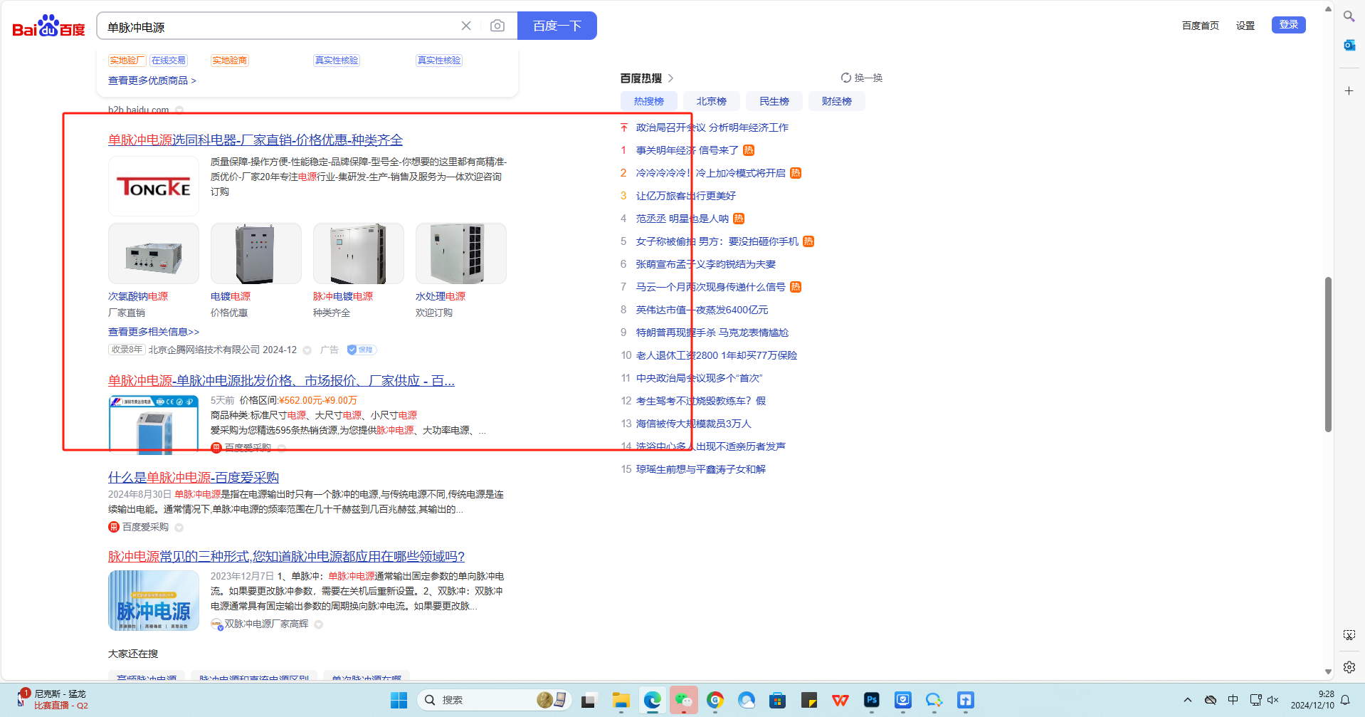This screenshot has height=717, width=1365.
Task: Click the 保障 shield badge
Action: click(362, 350)
